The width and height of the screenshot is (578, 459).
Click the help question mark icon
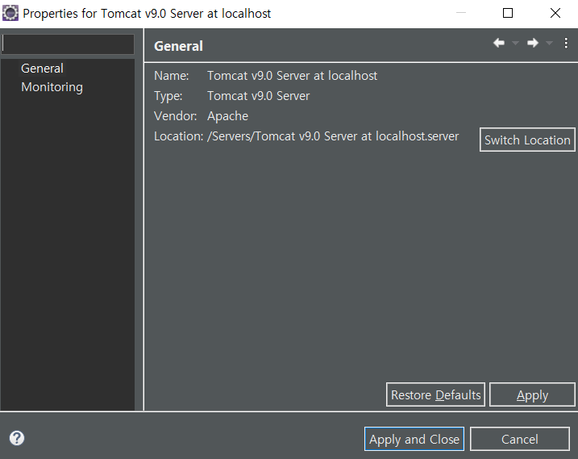(x=17, y=438)
